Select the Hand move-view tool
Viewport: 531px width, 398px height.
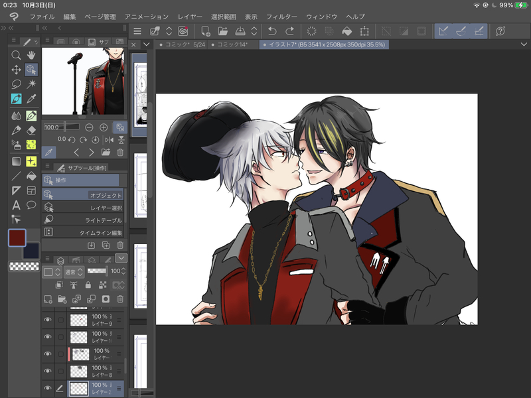[x=31, y=55]
